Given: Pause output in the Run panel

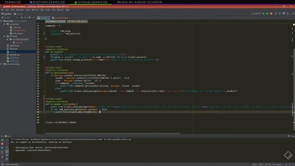Looking at the screenshot, I should (x=2, y=148).
